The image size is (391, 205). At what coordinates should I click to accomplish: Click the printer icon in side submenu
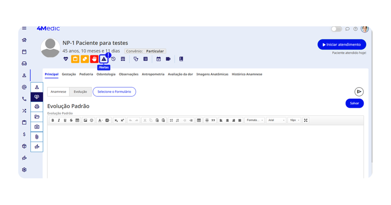click(37, 107)
